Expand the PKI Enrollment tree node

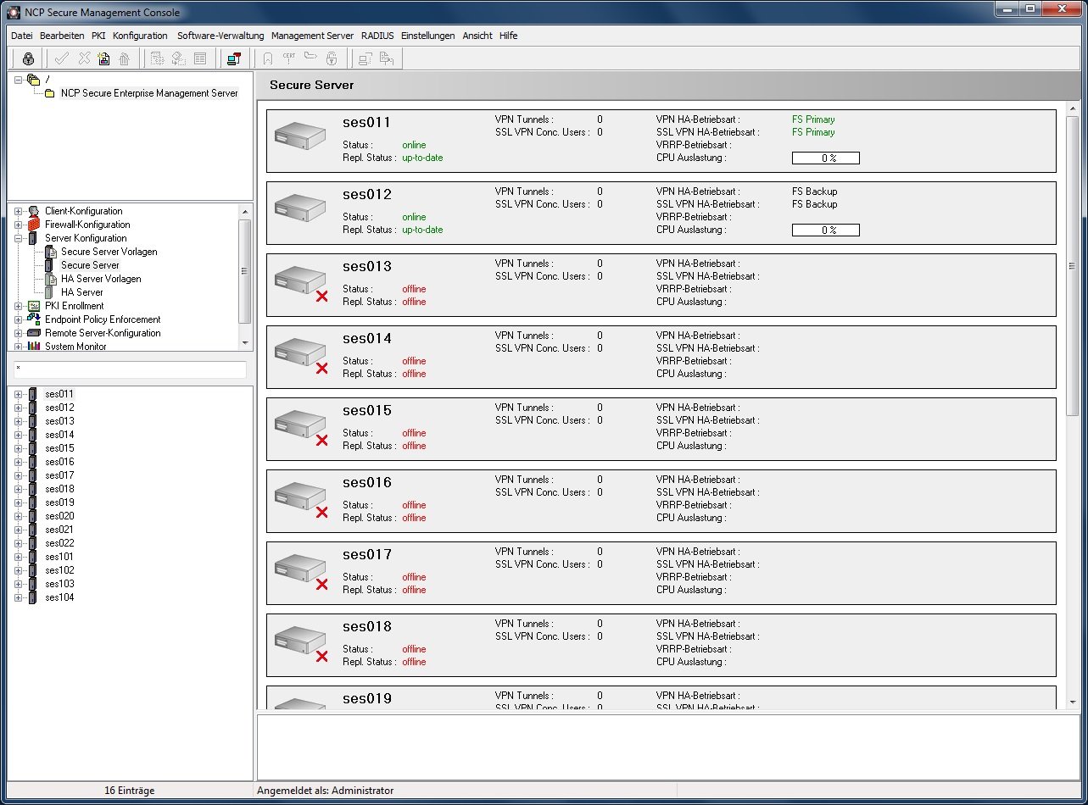click(x=18, y=306)
